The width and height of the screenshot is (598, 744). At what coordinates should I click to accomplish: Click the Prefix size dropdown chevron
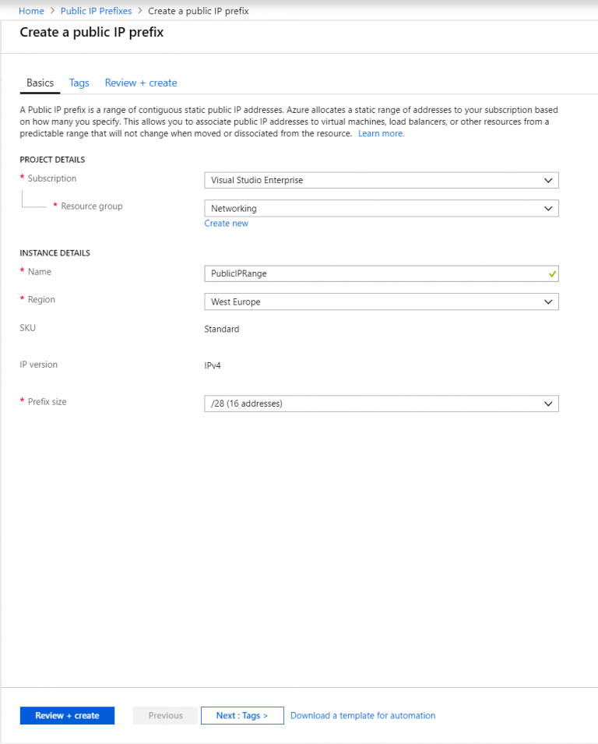pos(550,404)
